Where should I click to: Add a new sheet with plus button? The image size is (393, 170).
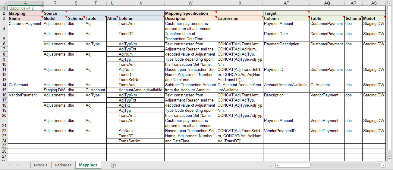(113, 165)
